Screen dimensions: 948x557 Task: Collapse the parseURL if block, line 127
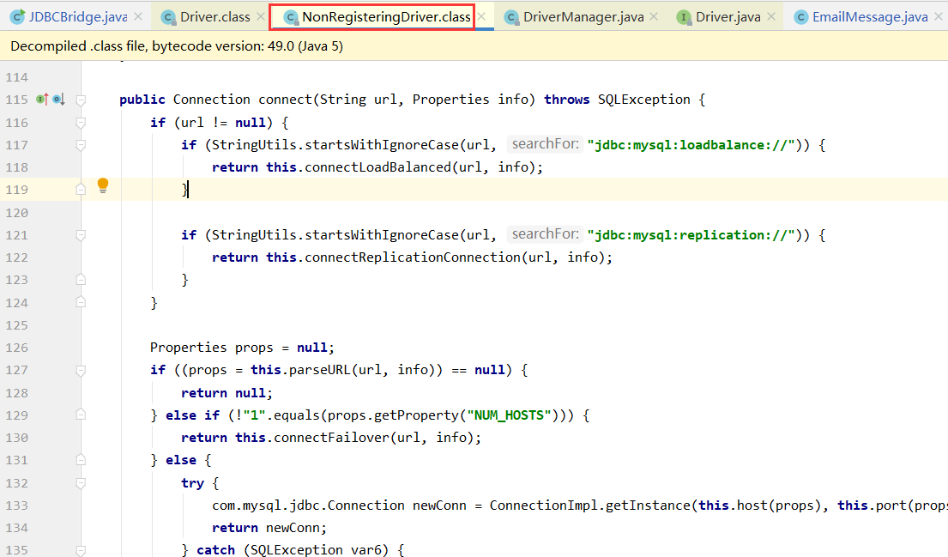click(x=81, y=370)
